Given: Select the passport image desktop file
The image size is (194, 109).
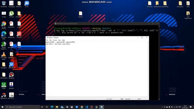Looking at the screenshot, I should click(12, 86).
